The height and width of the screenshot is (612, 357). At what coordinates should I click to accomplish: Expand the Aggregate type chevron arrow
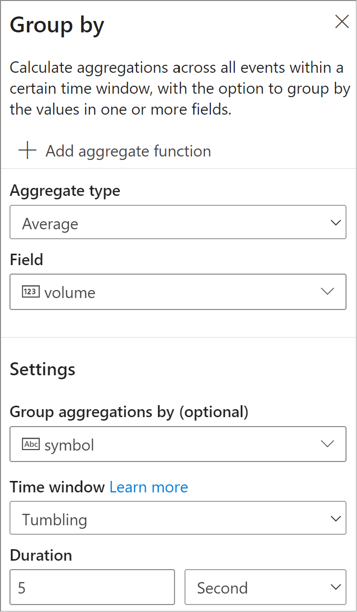336,222
